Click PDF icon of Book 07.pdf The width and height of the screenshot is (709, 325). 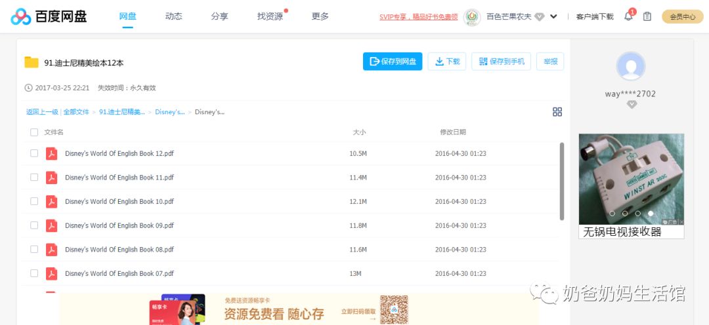pos(52,273)
